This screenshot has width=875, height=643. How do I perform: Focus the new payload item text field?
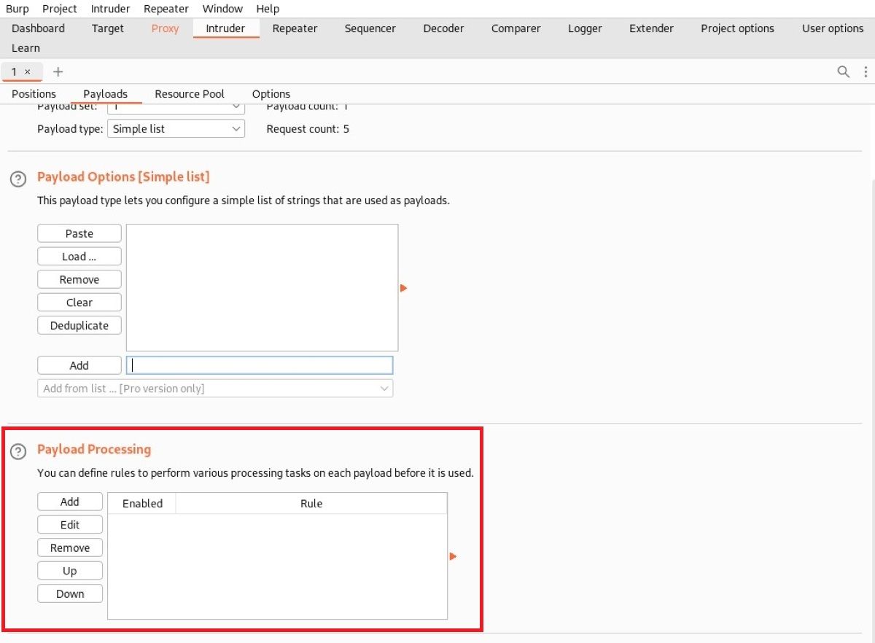(x=260, y=365)
